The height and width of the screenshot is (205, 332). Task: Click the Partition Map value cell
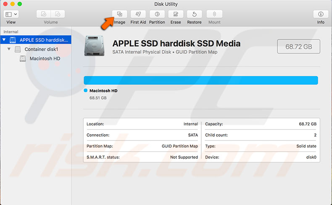coord(180,146)
